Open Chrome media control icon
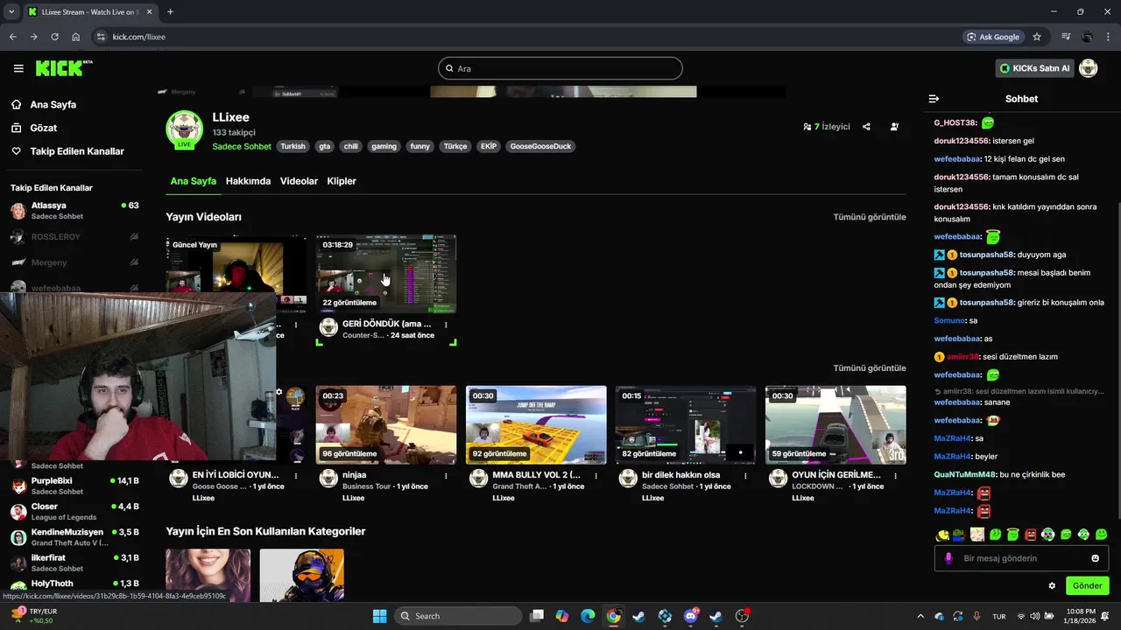The height and width of the screenshot is (630, 1121). [1066, 37]
